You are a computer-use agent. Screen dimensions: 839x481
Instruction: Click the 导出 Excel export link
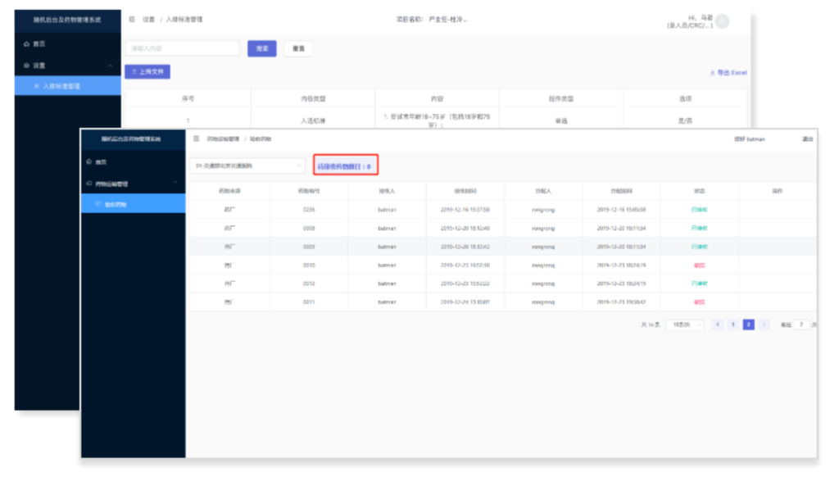728,73
